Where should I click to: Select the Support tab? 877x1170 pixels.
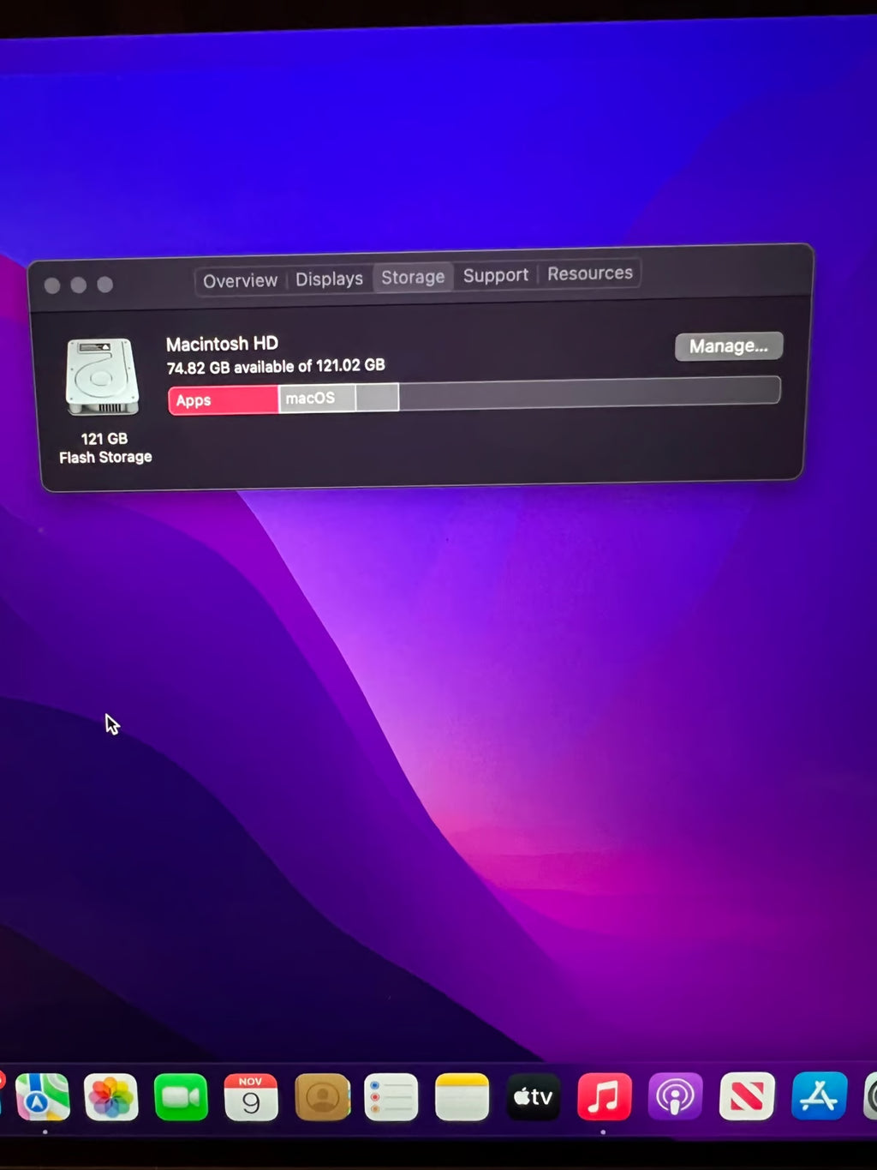(x=495, y=275)
